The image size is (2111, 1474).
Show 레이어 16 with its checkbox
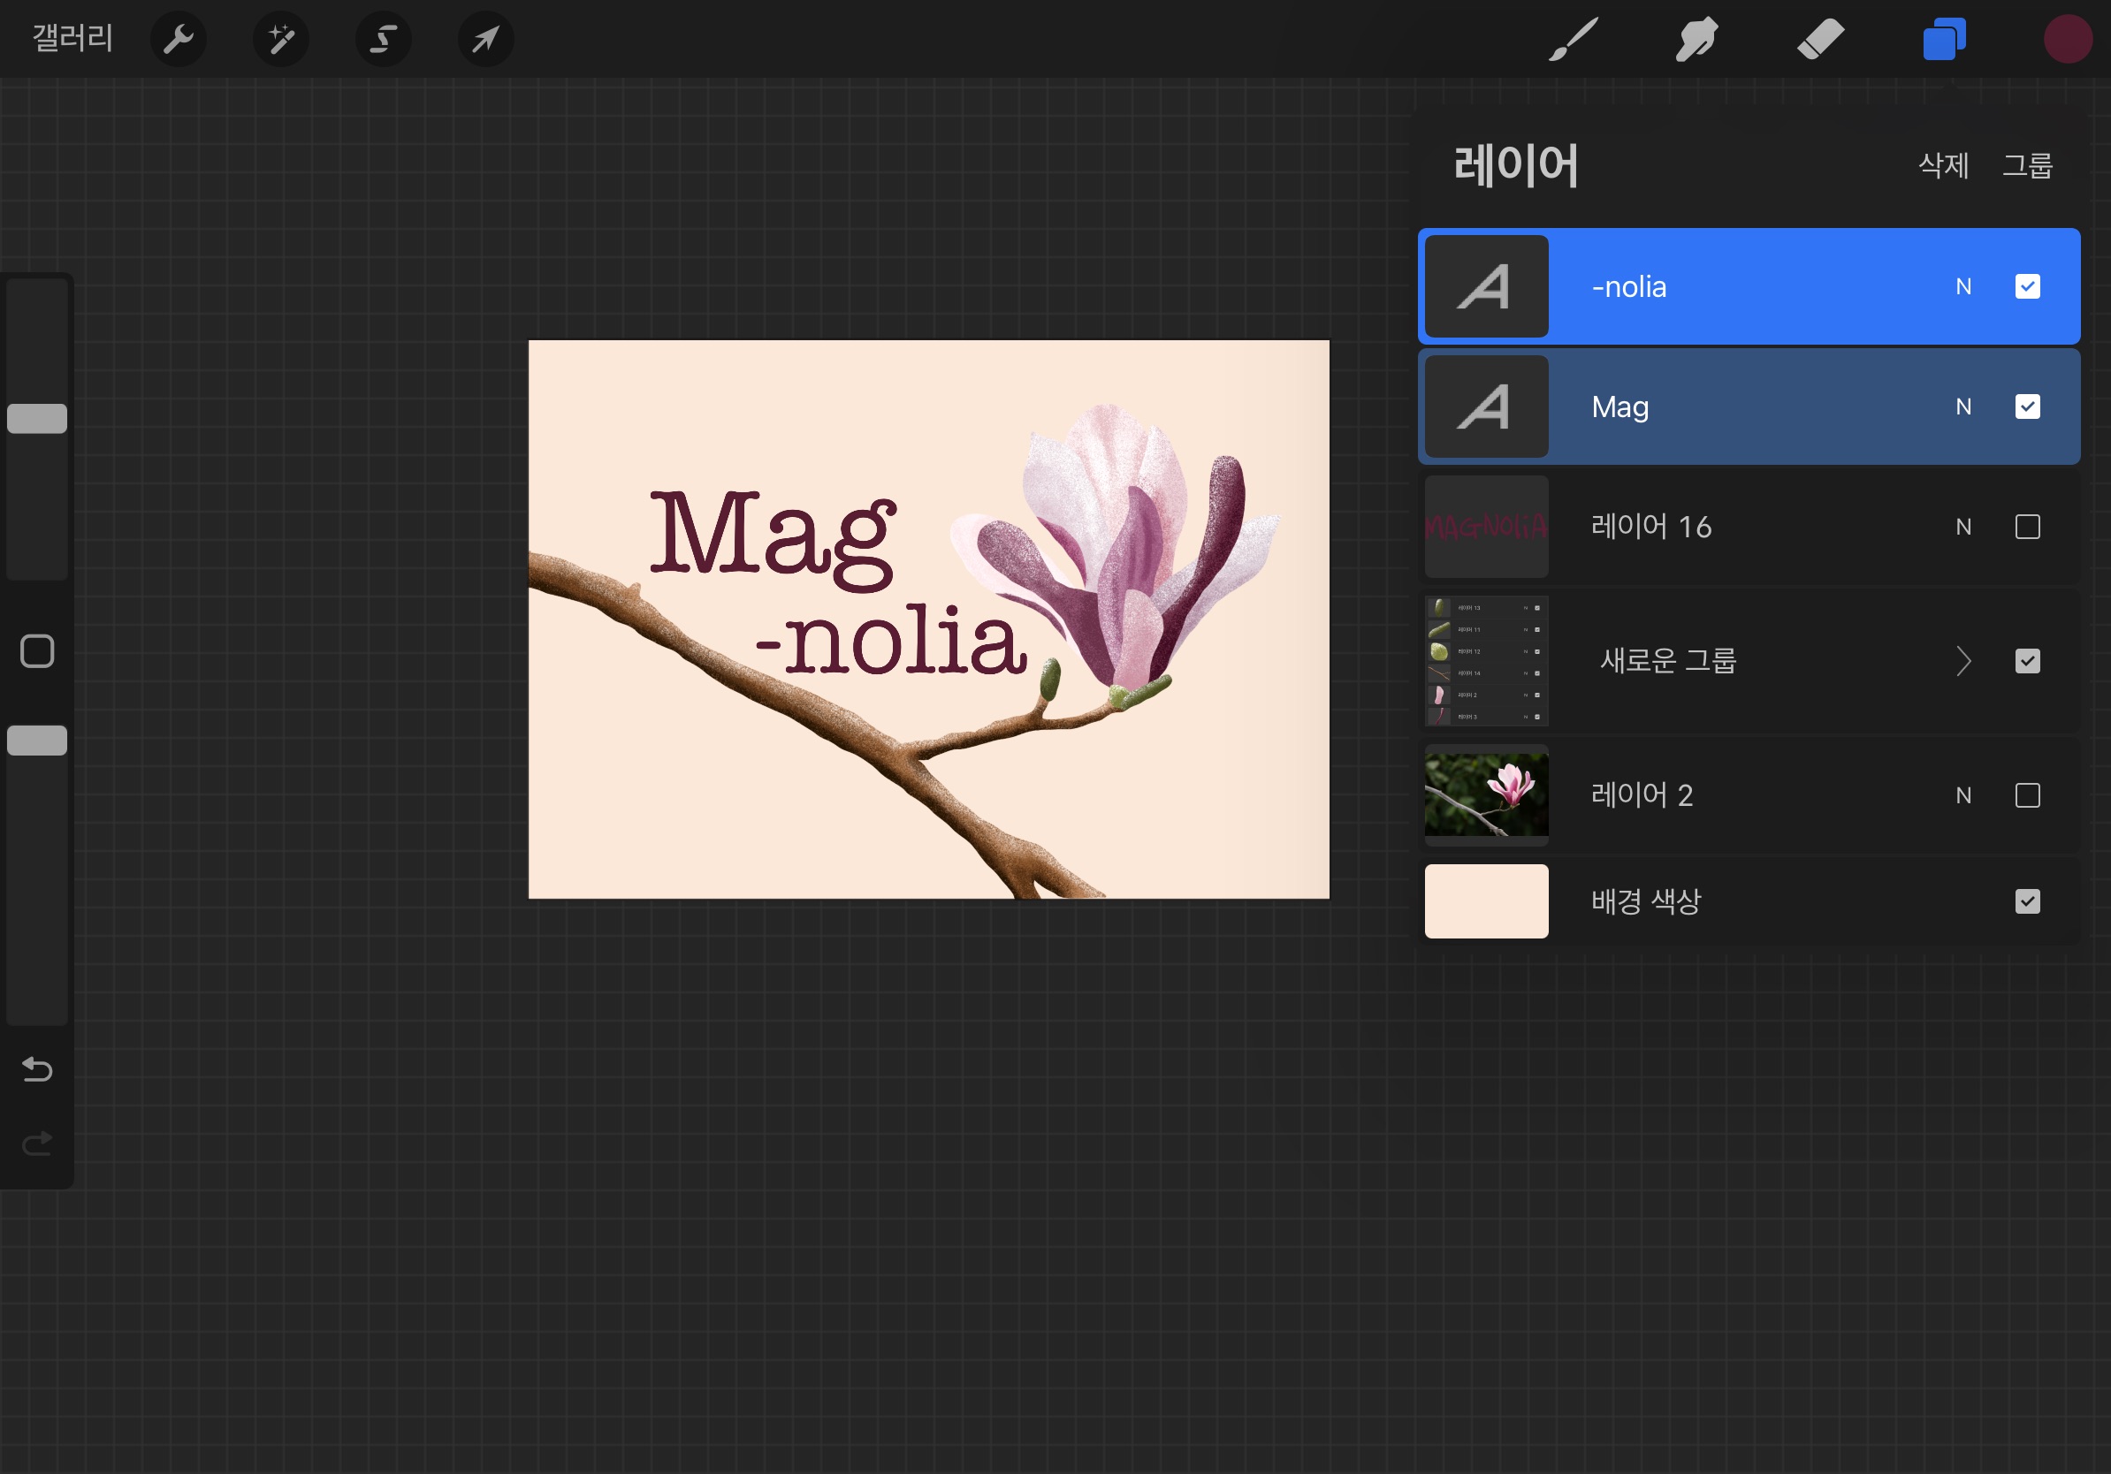pos(2027,527)
